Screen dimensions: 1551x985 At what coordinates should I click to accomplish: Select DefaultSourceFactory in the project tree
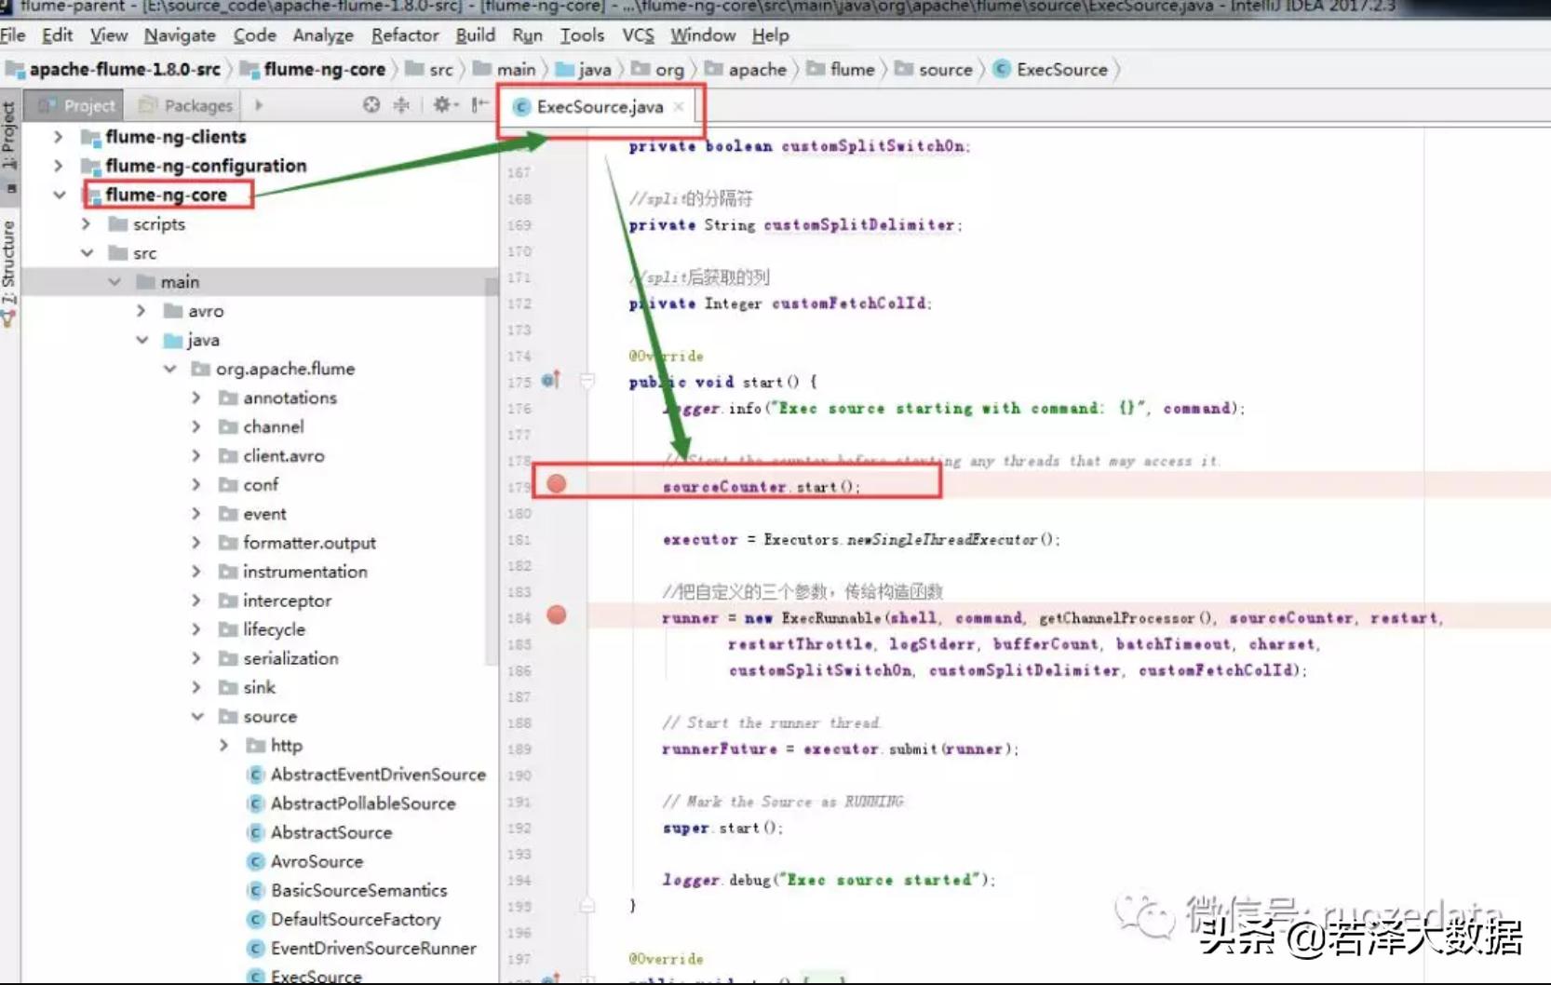click(x=355, y=920)
